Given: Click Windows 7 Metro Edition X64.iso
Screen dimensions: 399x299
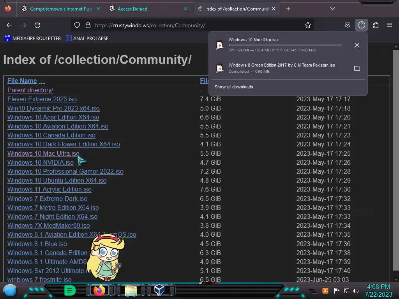Looking at the screenshot, I should (53, 208).
